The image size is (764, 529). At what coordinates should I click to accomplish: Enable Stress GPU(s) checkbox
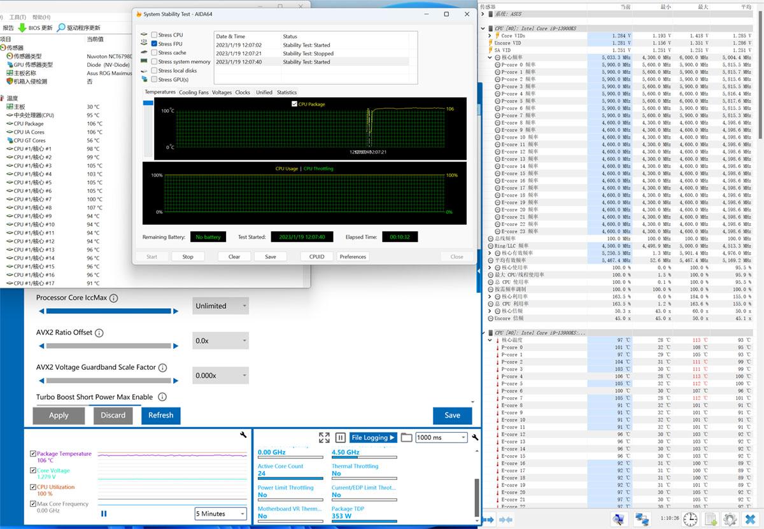click(x=154, y=80)
